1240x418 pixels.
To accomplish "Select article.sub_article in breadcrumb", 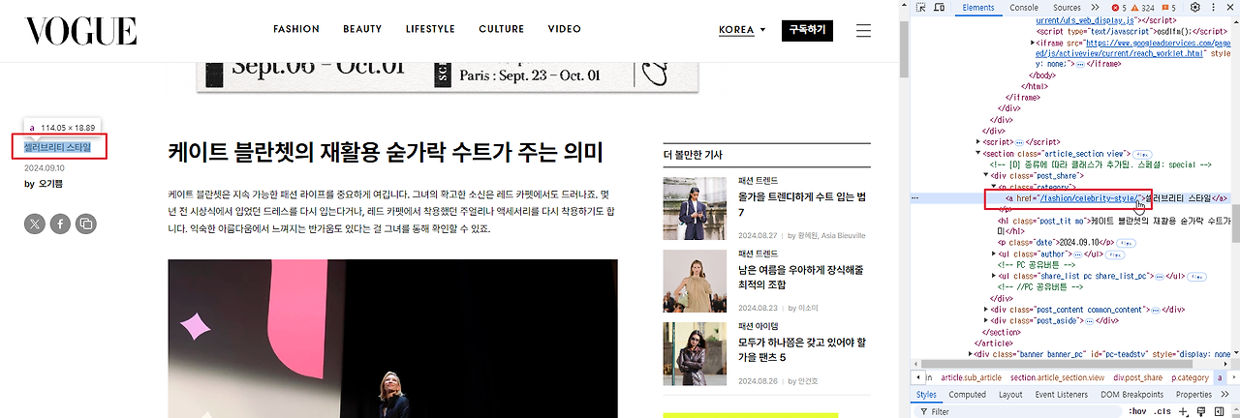I will 971,377.
